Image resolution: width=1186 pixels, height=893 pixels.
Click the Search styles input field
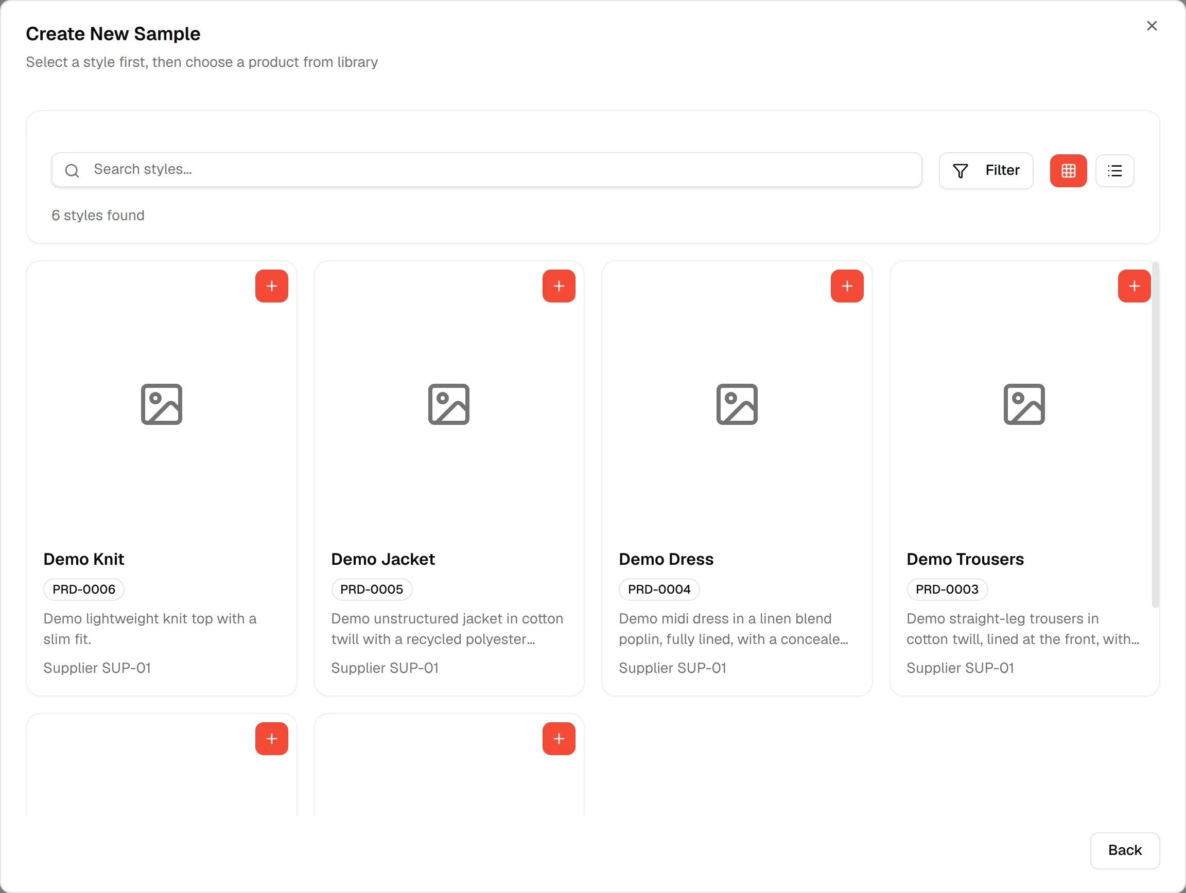point(486,170)
